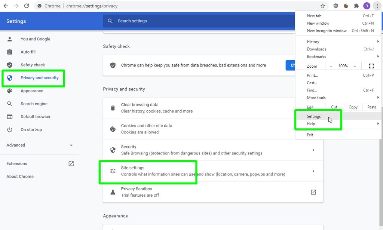Select the Appearance palette icon in sidebar
Viewport: 383px width, 230px height.
(9, 91)
